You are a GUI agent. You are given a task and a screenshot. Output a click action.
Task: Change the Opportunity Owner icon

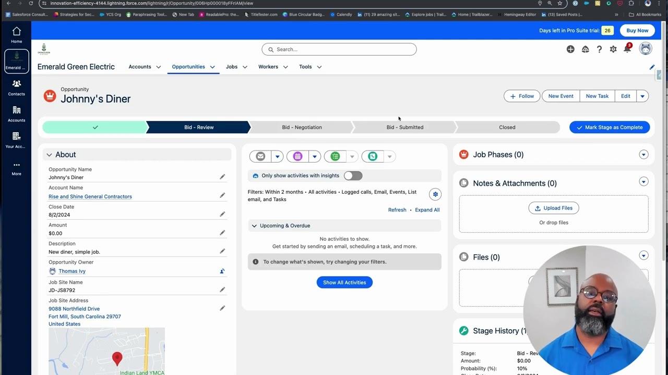pos(222,271)
